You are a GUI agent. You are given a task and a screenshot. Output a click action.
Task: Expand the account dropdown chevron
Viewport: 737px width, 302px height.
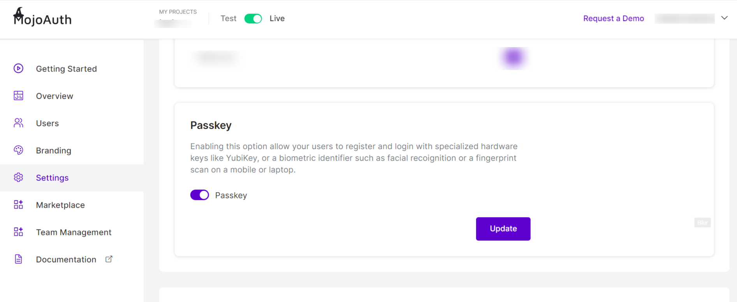tap(724, 18)
